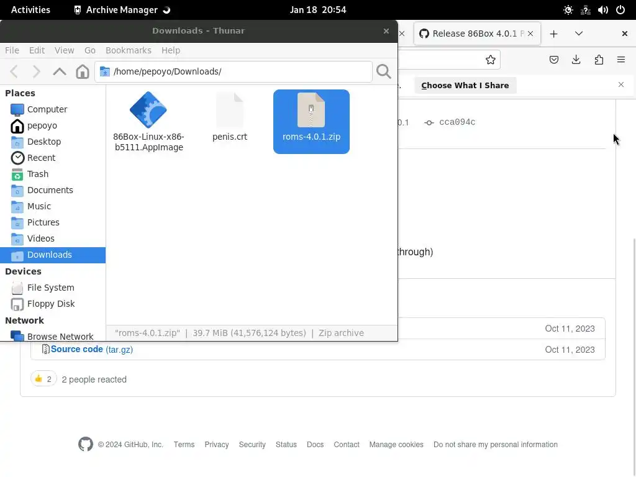Open Thunar's Bookmarks menu
Image resolution: width=636 pixels, height=477 pixels.
[129, 50]
